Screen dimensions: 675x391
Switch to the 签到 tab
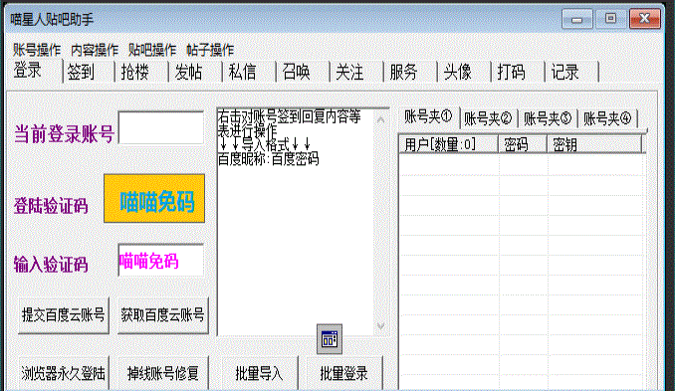(89, 72)
